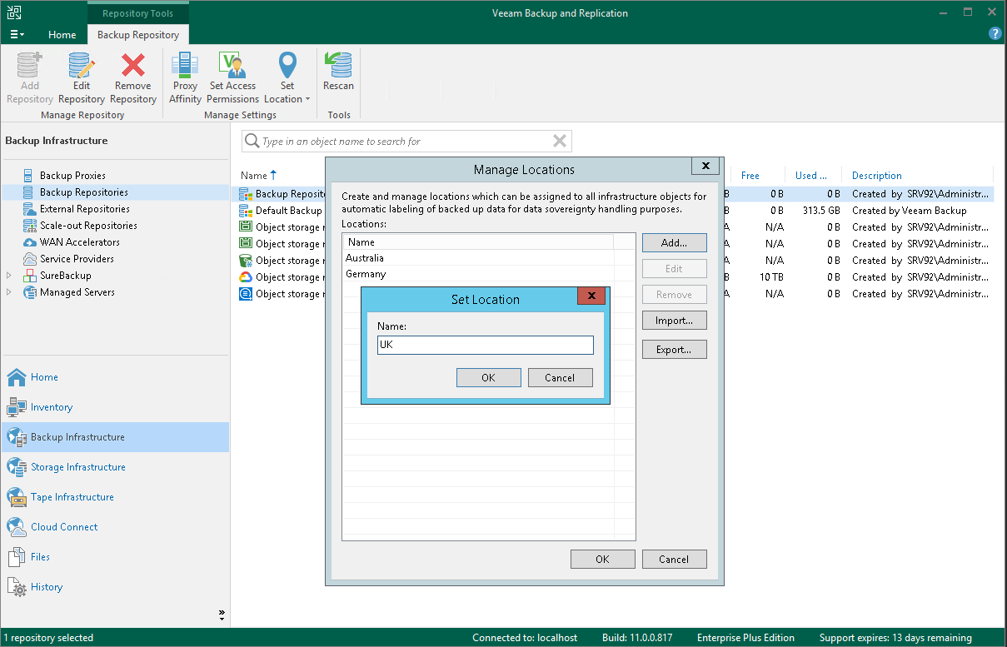Select WAN Accelerators tree node
The image size is (1007, 647).
[x=79, y=242]
